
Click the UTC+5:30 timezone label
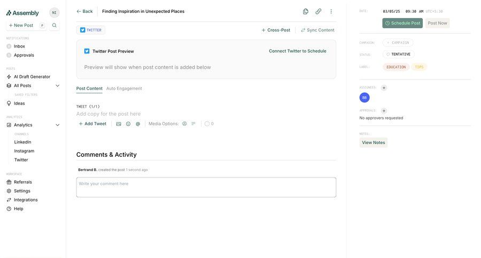[x=434, y=11]
